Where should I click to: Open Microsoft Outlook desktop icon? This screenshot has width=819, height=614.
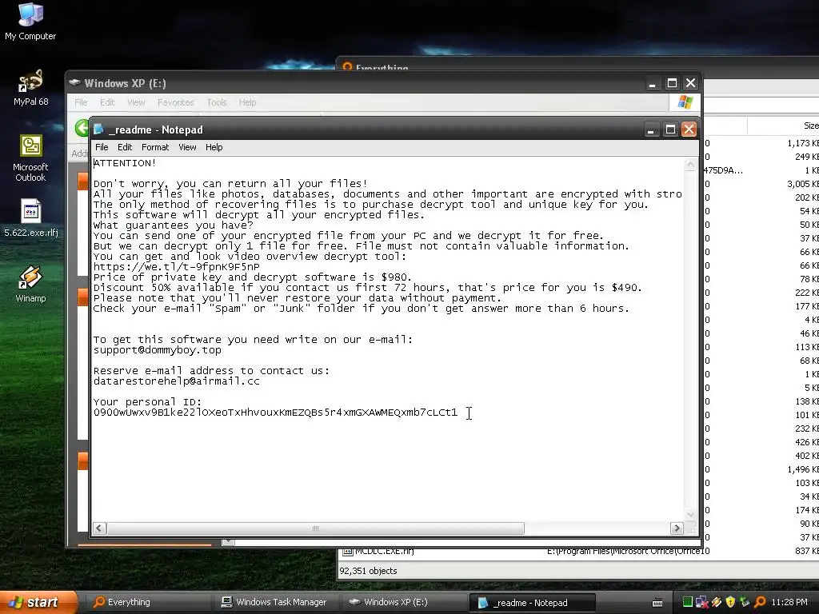tap(30, 158)
